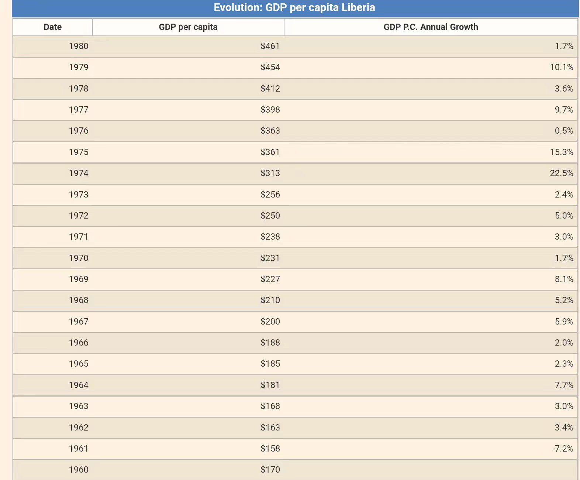This screenshot has height=480, width=580.
Task: Click the GDP value '$181'
Action: (270, 385)
